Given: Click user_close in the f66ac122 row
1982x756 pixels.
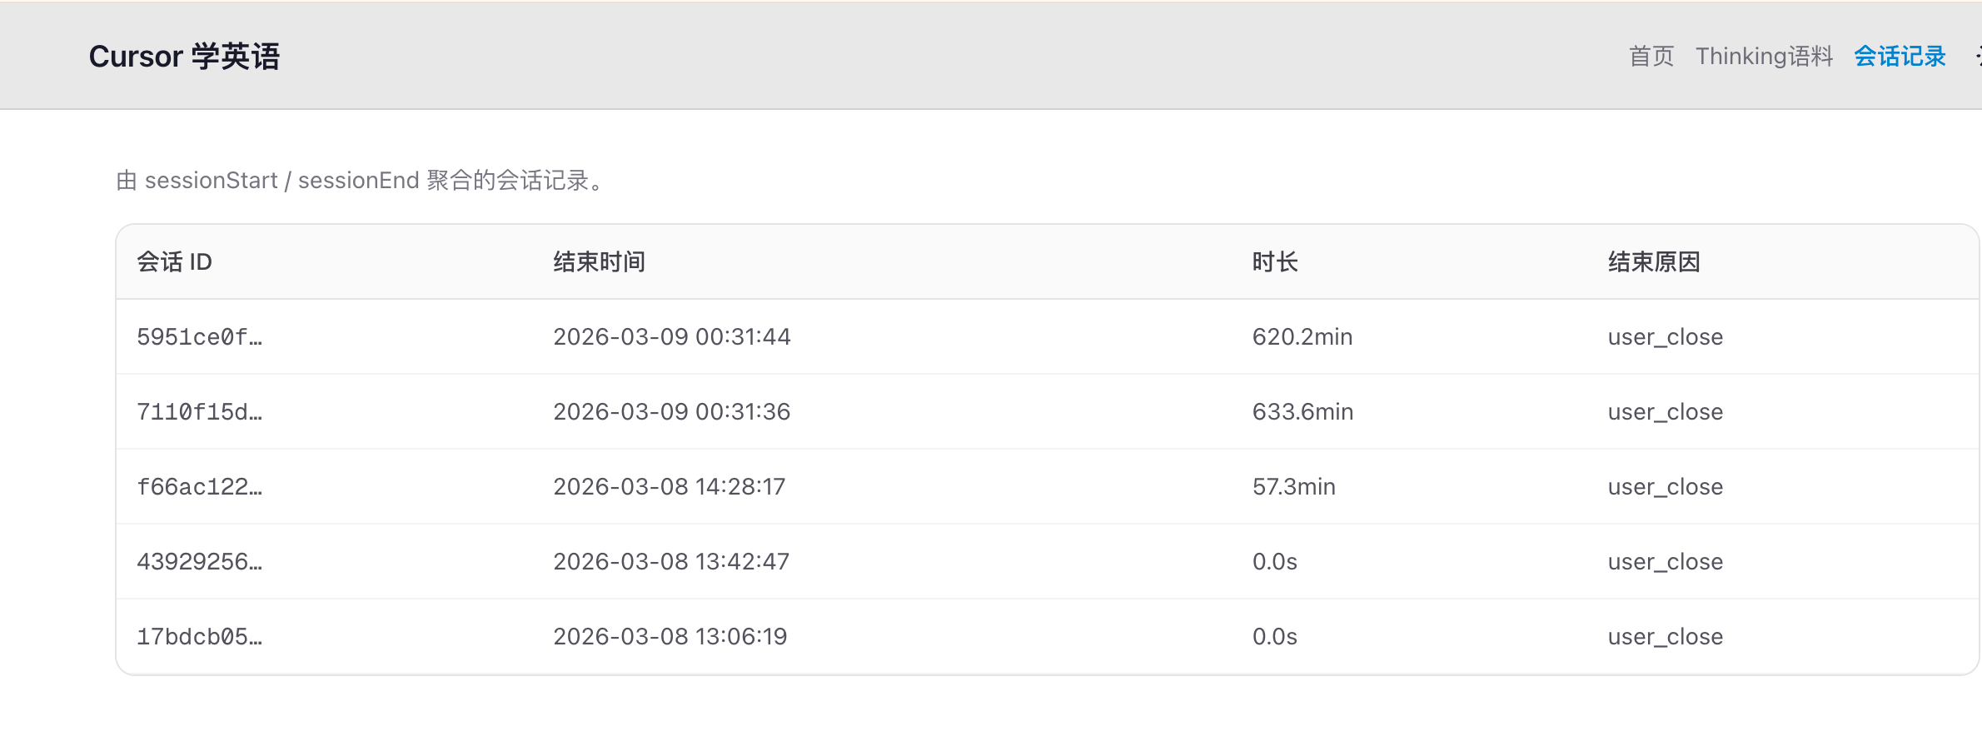Looking at the screenshot, I should [1666, 487].
